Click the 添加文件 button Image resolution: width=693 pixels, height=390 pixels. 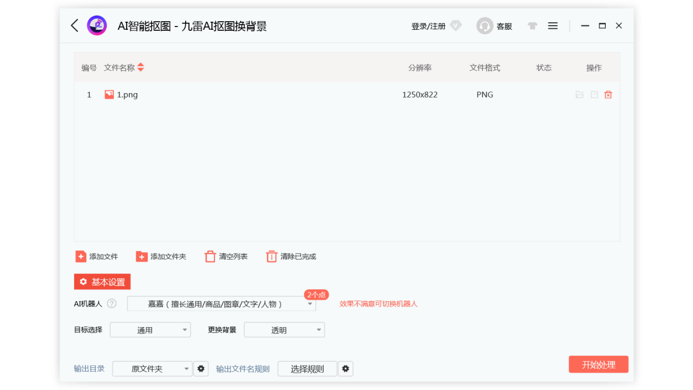97,257
